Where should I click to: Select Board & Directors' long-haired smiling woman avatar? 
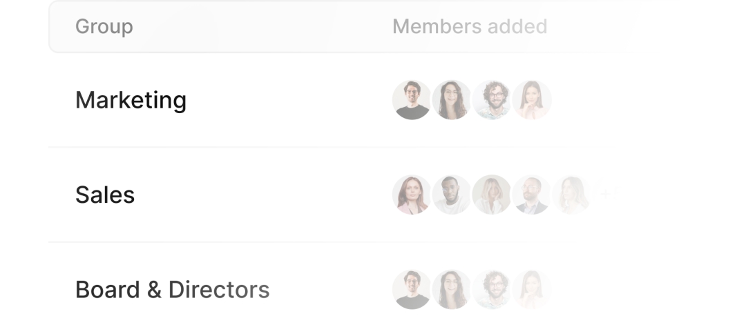click(x=452, y=289)
